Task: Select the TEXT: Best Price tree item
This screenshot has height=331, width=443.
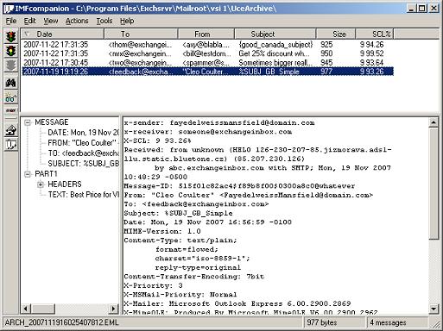Action: (83, 195)
